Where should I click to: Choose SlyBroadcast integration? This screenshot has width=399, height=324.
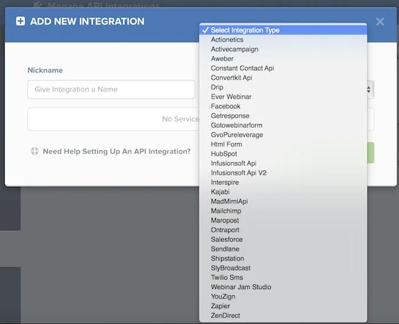(x=283, y=268)
